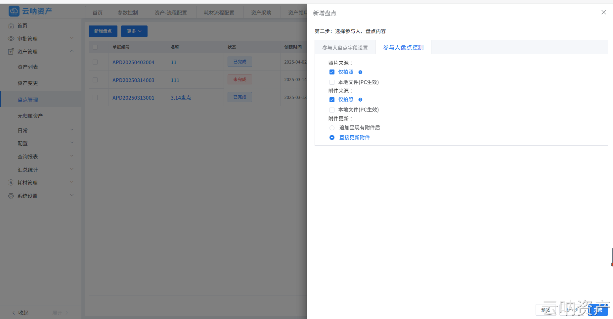Image resolution: width=613 pixels, height=319 pixels.
Task: Click the help icon beside 附件来源 仅拍照
Action: tap(360, 99)
